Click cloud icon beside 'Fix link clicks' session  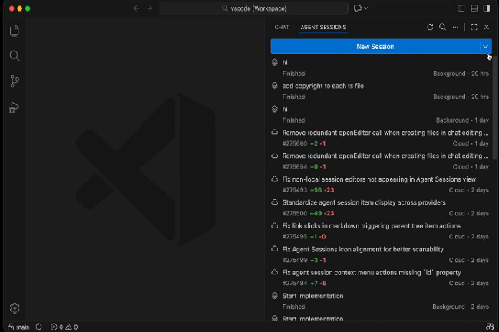(275, 226)
